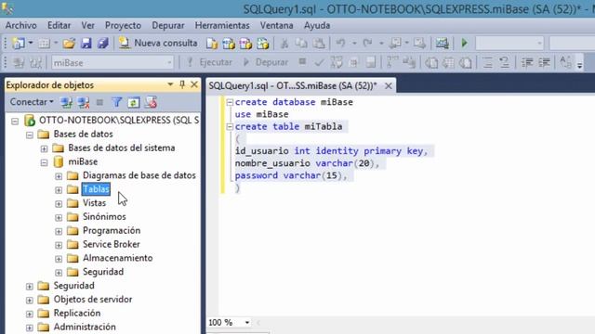Screen dimensions: 595x334
Task: Open the Ventana menu
Action: 276,25
